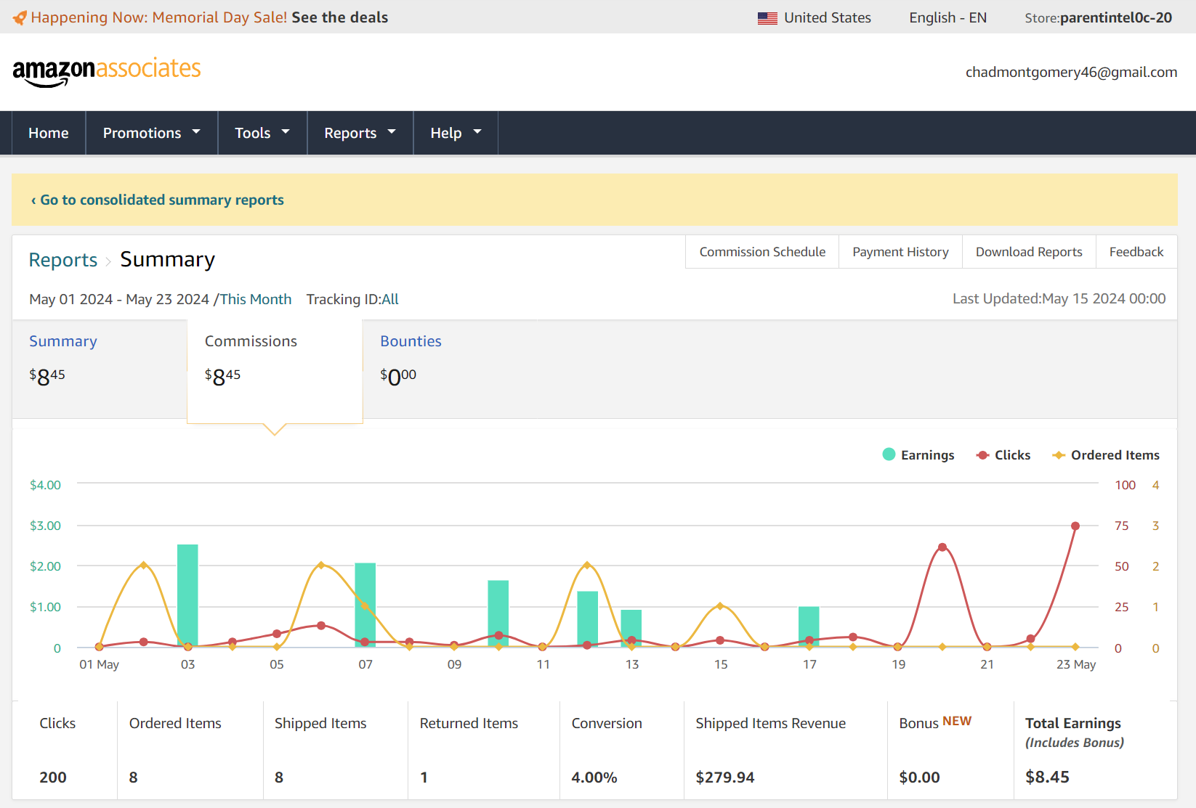Open the Promotions dropdown menu
This screenshot has height=808, width=1196.
[151, 133]
